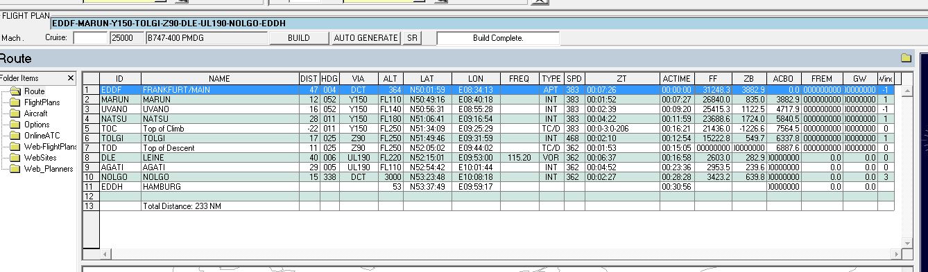Click the flight plan route string field

(x=489, y=23)
